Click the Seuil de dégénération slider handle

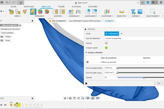118,68
